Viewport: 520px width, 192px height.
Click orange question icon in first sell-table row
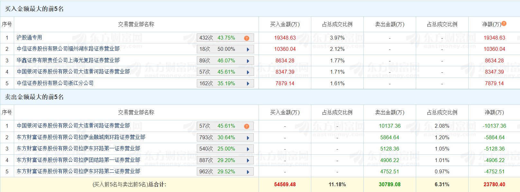pos(247,126)
